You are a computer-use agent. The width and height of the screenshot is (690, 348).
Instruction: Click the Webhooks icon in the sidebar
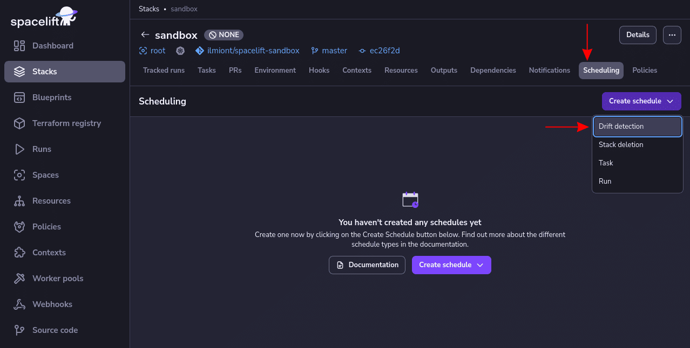tap(19, 304)
